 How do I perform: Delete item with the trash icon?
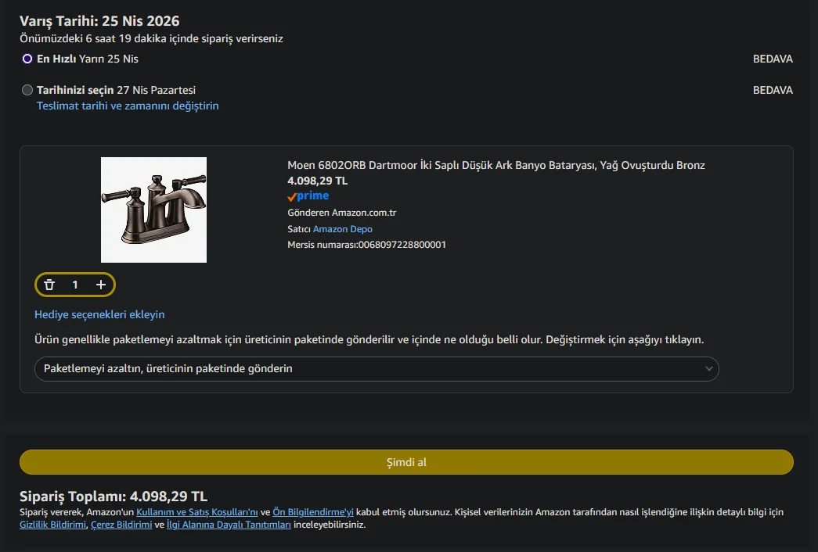point(49,285)
